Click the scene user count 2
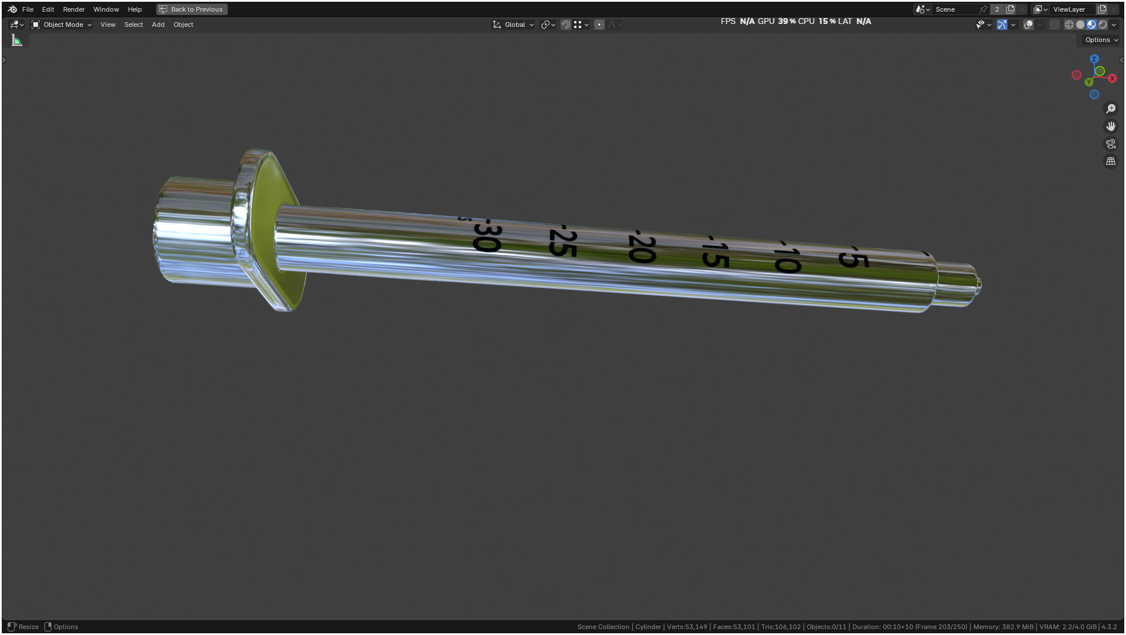This screenshot has height=635, width=1126. (x=997, y=9)
